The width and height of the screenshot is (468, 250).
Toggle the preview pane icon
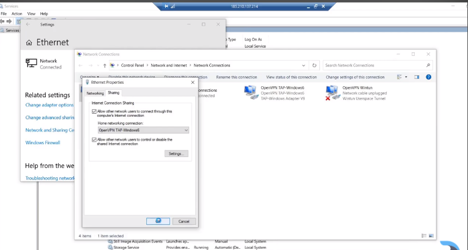417,77
